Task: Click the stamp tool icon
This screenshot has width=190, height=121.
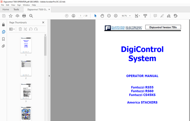Action: [x=176, y=16]
